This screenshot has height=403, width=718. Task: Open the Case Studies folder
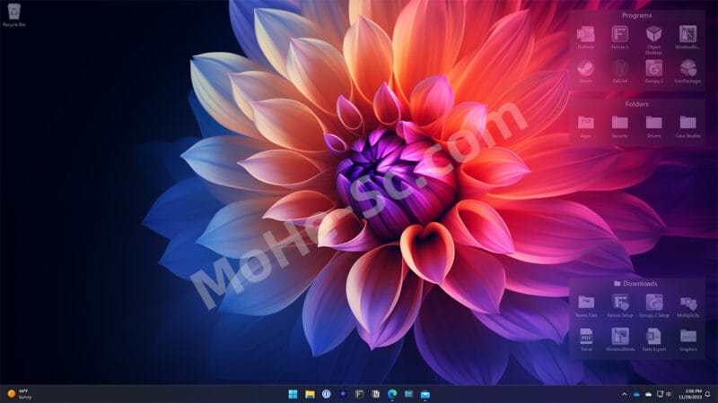point(687,126)
